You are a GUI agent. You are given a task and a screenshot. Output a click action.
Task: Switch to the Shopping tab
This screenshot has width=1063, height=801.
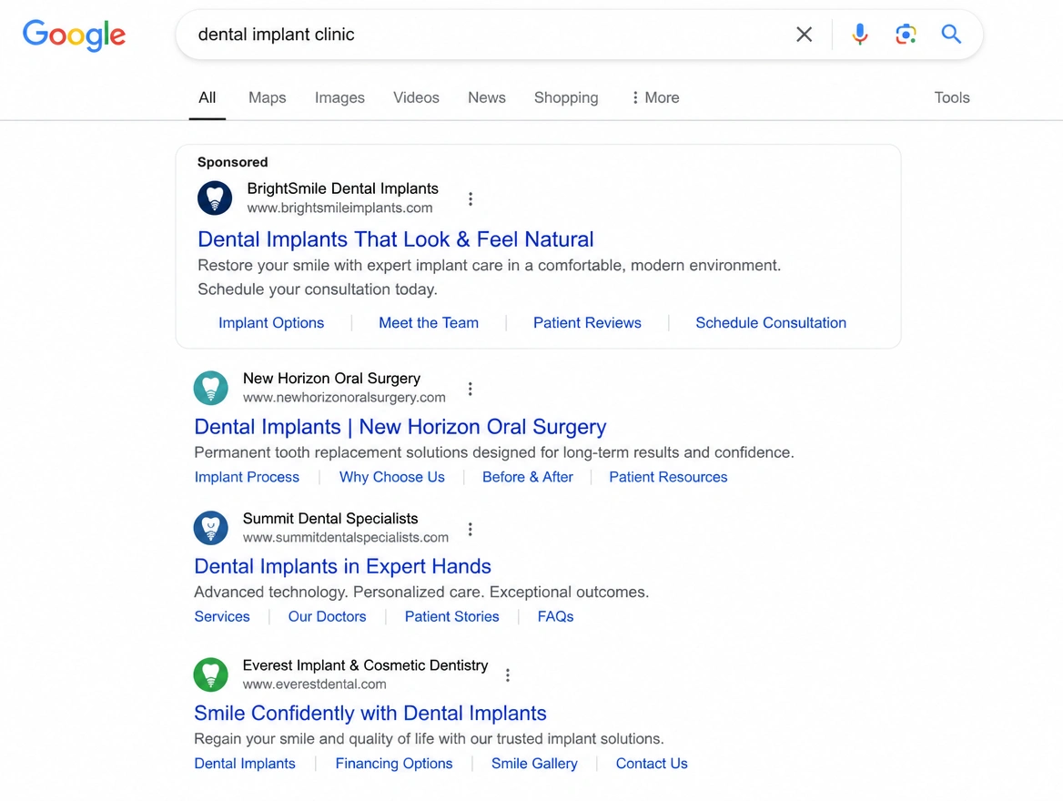tap(566, 97)
